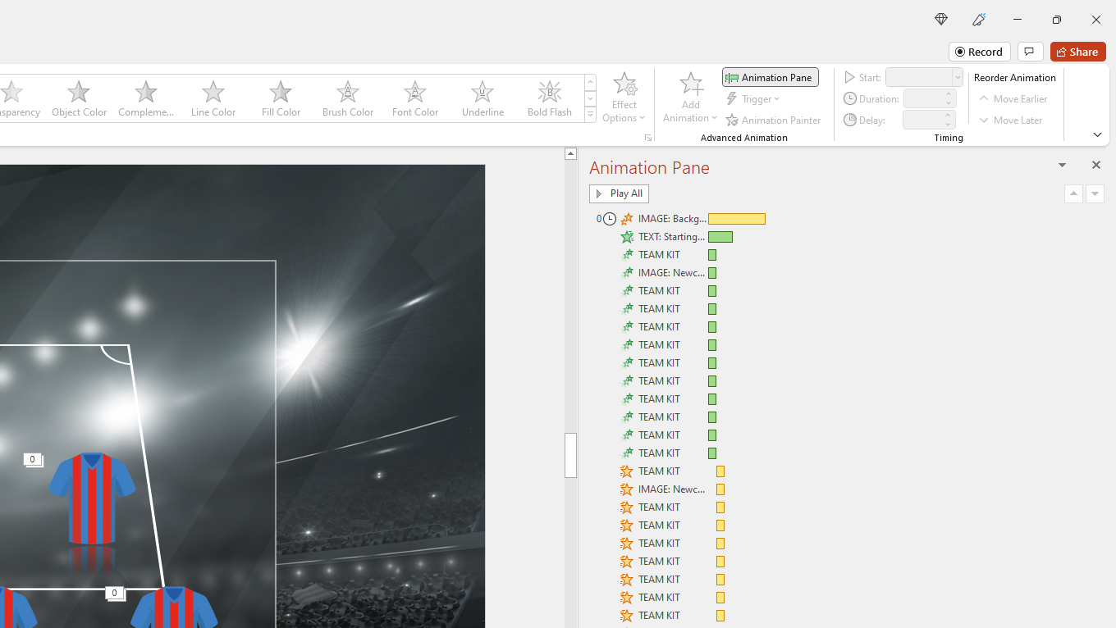Select the TEXT: Starting animation entry
The width and height of the screenshot is (1116, 628).
pyautogui.click(x=671, y=237)
